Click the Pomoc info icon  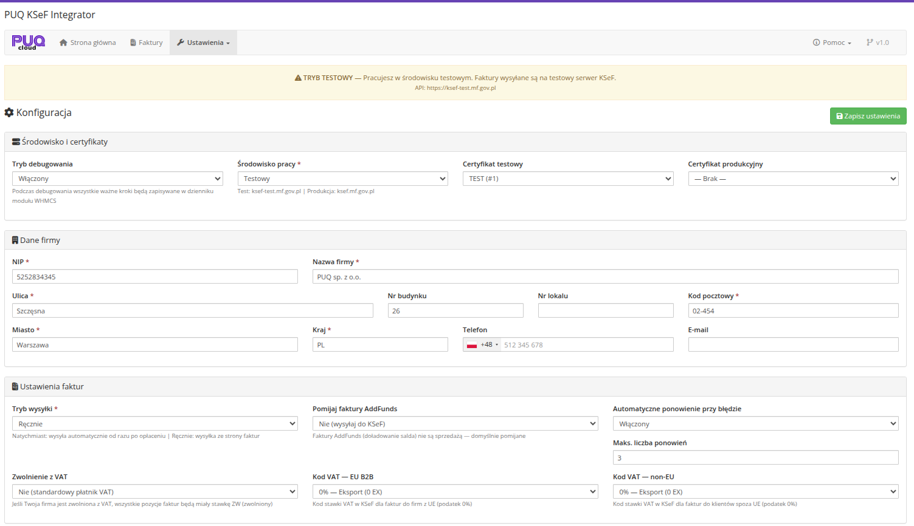pyautogui.click(x=816, y=43)
